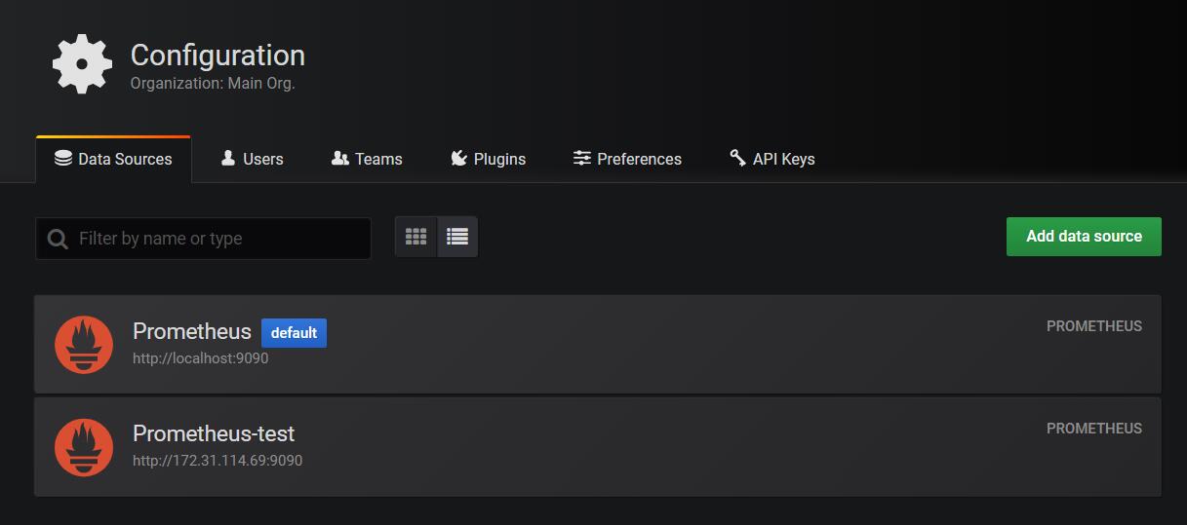Viewport: 1187px width, 525px height.
Task: Open the Data Sources tab
Action: [113, 159]
